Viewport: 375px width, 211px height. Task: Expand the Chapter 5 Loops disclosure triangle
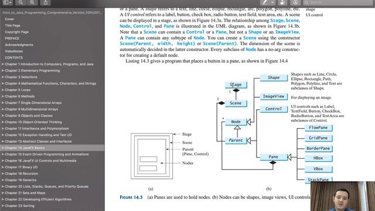[2, 90]
